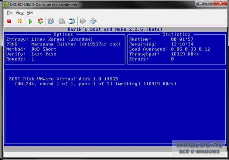Maximize the VM console window
Image resolution: width=229 pixels, height=160 pixels.
coord(209,3)
